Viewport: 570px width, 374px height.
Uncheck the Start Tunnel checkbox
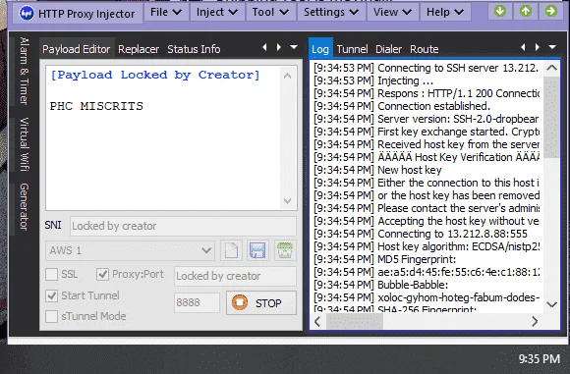point(52,295)
